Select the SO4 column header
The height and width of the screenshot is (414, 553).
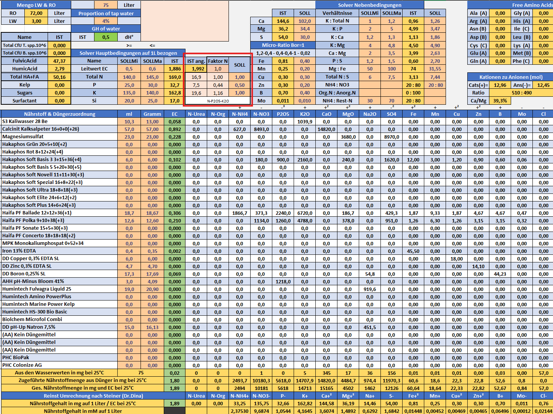[392, 114]
